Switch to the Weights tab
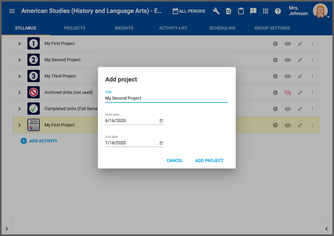Screen dimensions: 334x236 tap(124, 27)
